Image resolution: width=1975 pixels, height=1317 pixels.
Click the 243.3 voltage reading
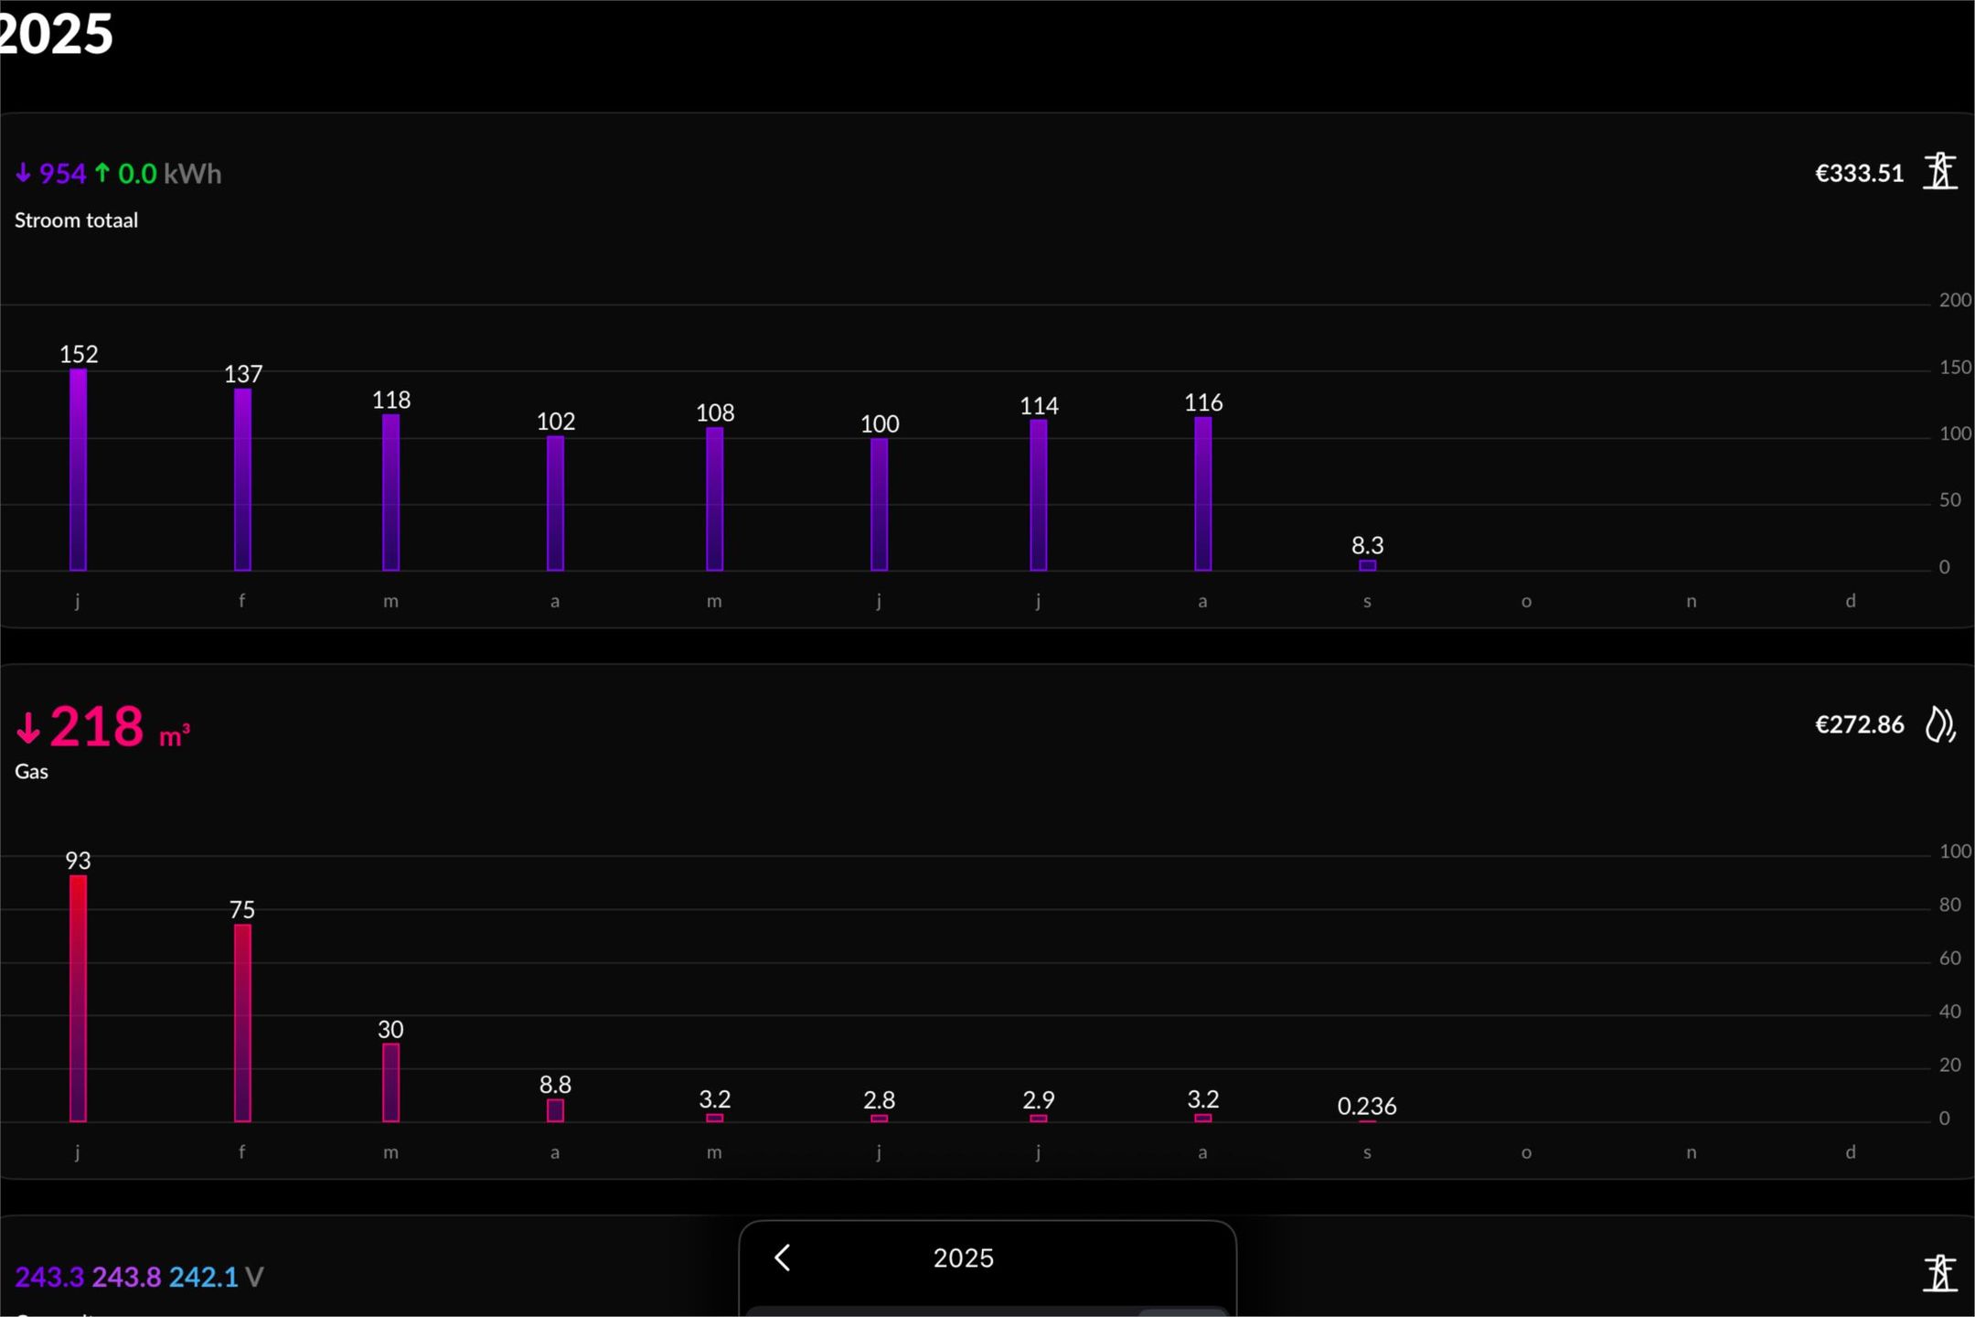49,1277
